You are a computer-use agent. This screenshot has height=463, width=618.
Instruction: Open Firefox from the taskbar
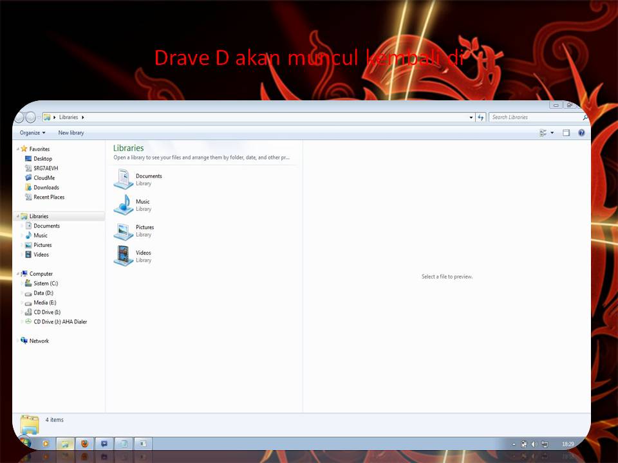[84, 444]
